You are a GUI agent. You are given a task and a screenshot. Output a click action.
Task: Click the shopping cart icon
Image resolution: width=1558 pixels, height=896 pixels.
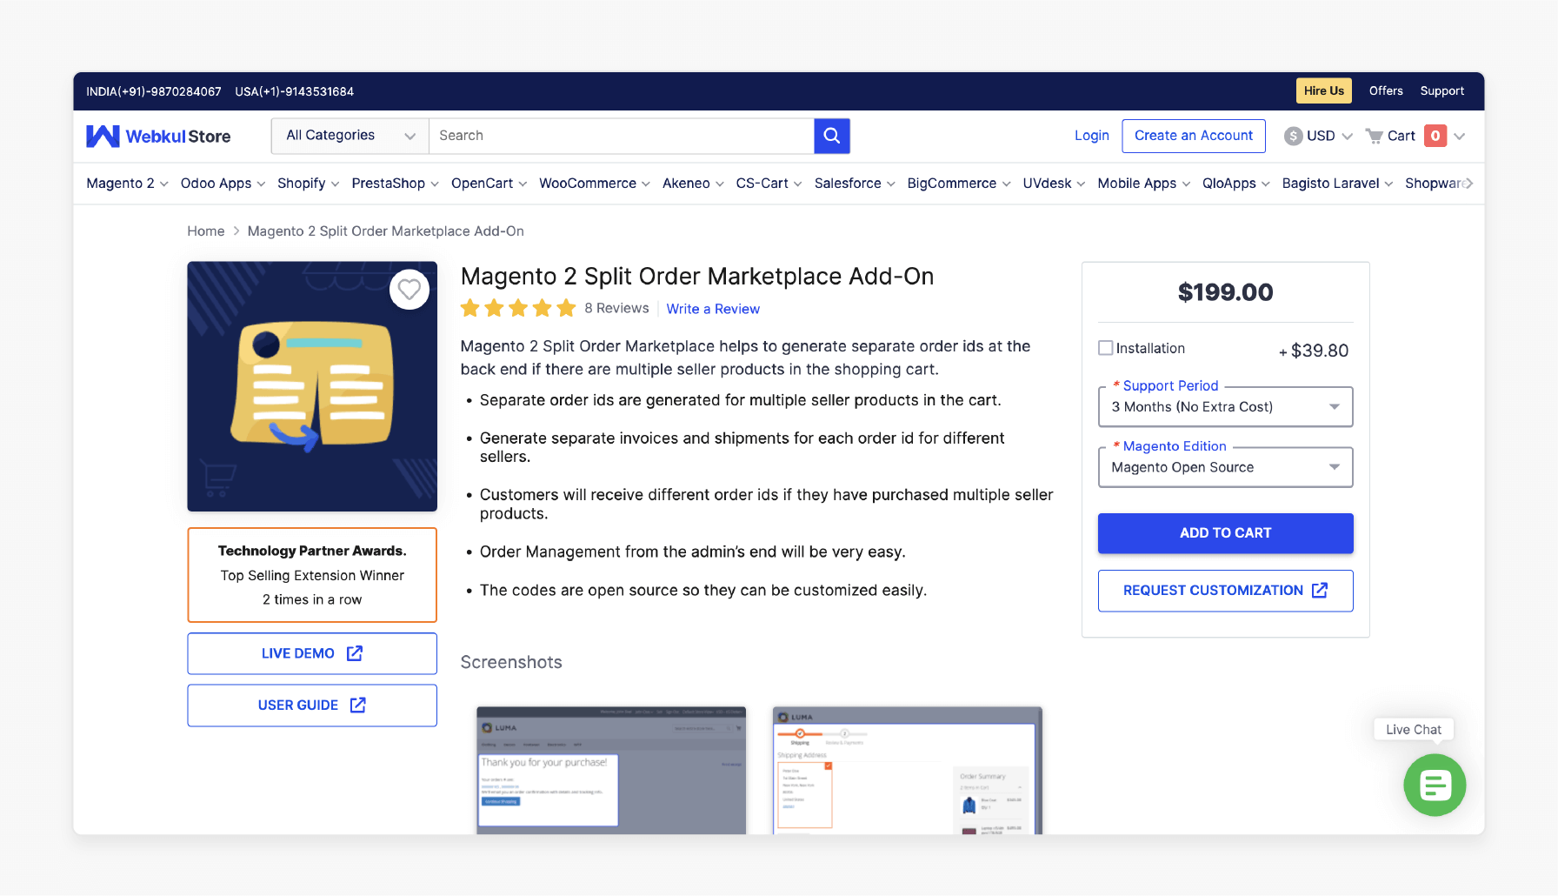pos(1374,136)
